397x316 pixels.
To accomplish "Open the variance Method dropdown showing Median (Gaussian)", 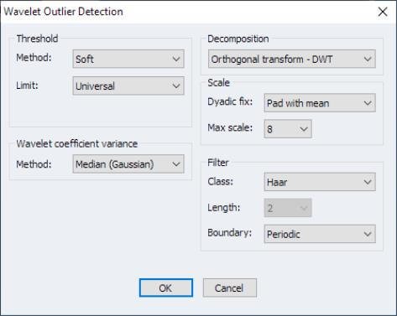I will coord(128,163).
